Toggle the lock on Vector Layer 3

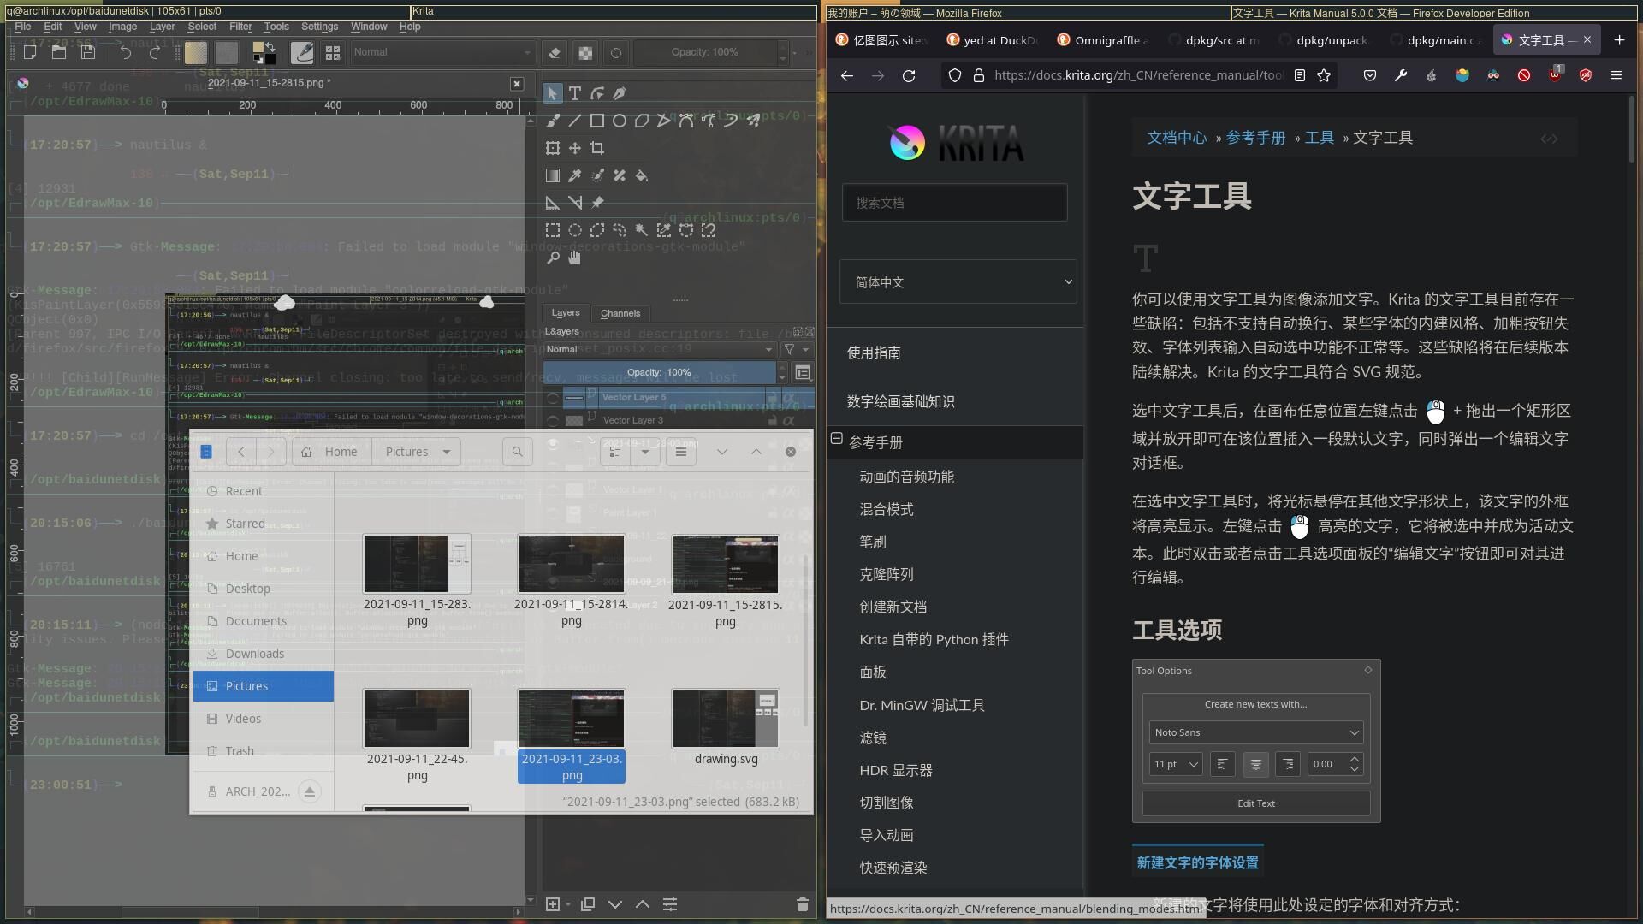click(x=773, y=421)
